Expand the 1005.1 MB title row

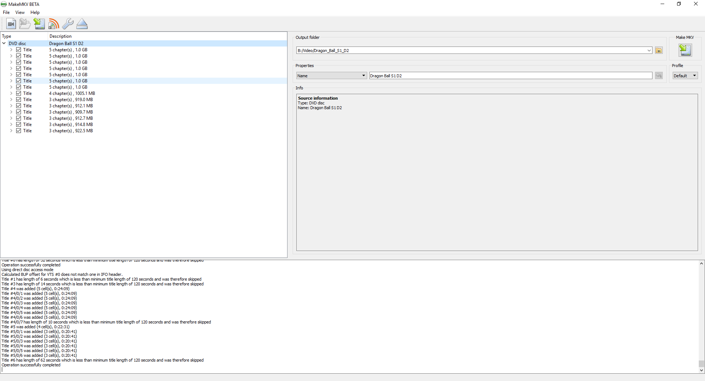11,93
